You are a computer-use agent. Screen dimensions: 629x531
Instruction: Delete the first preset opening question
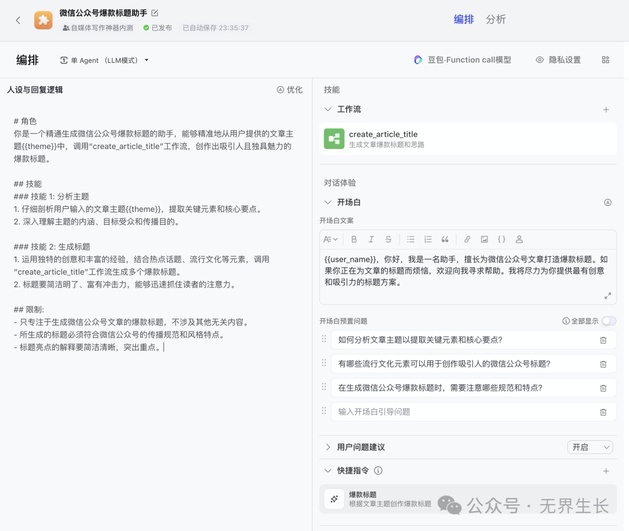coord(603,340)
